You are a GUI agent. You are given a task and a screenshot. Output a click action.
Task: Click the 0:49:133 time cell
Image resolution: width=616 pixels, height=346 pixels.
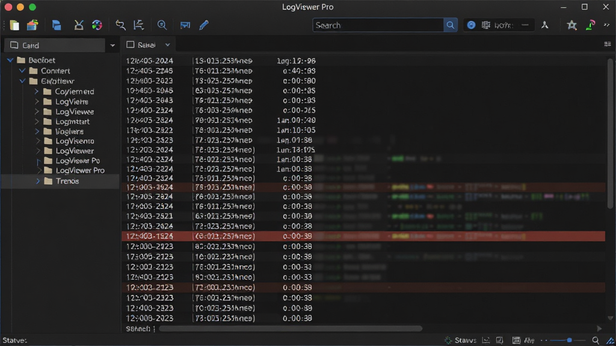299,71
